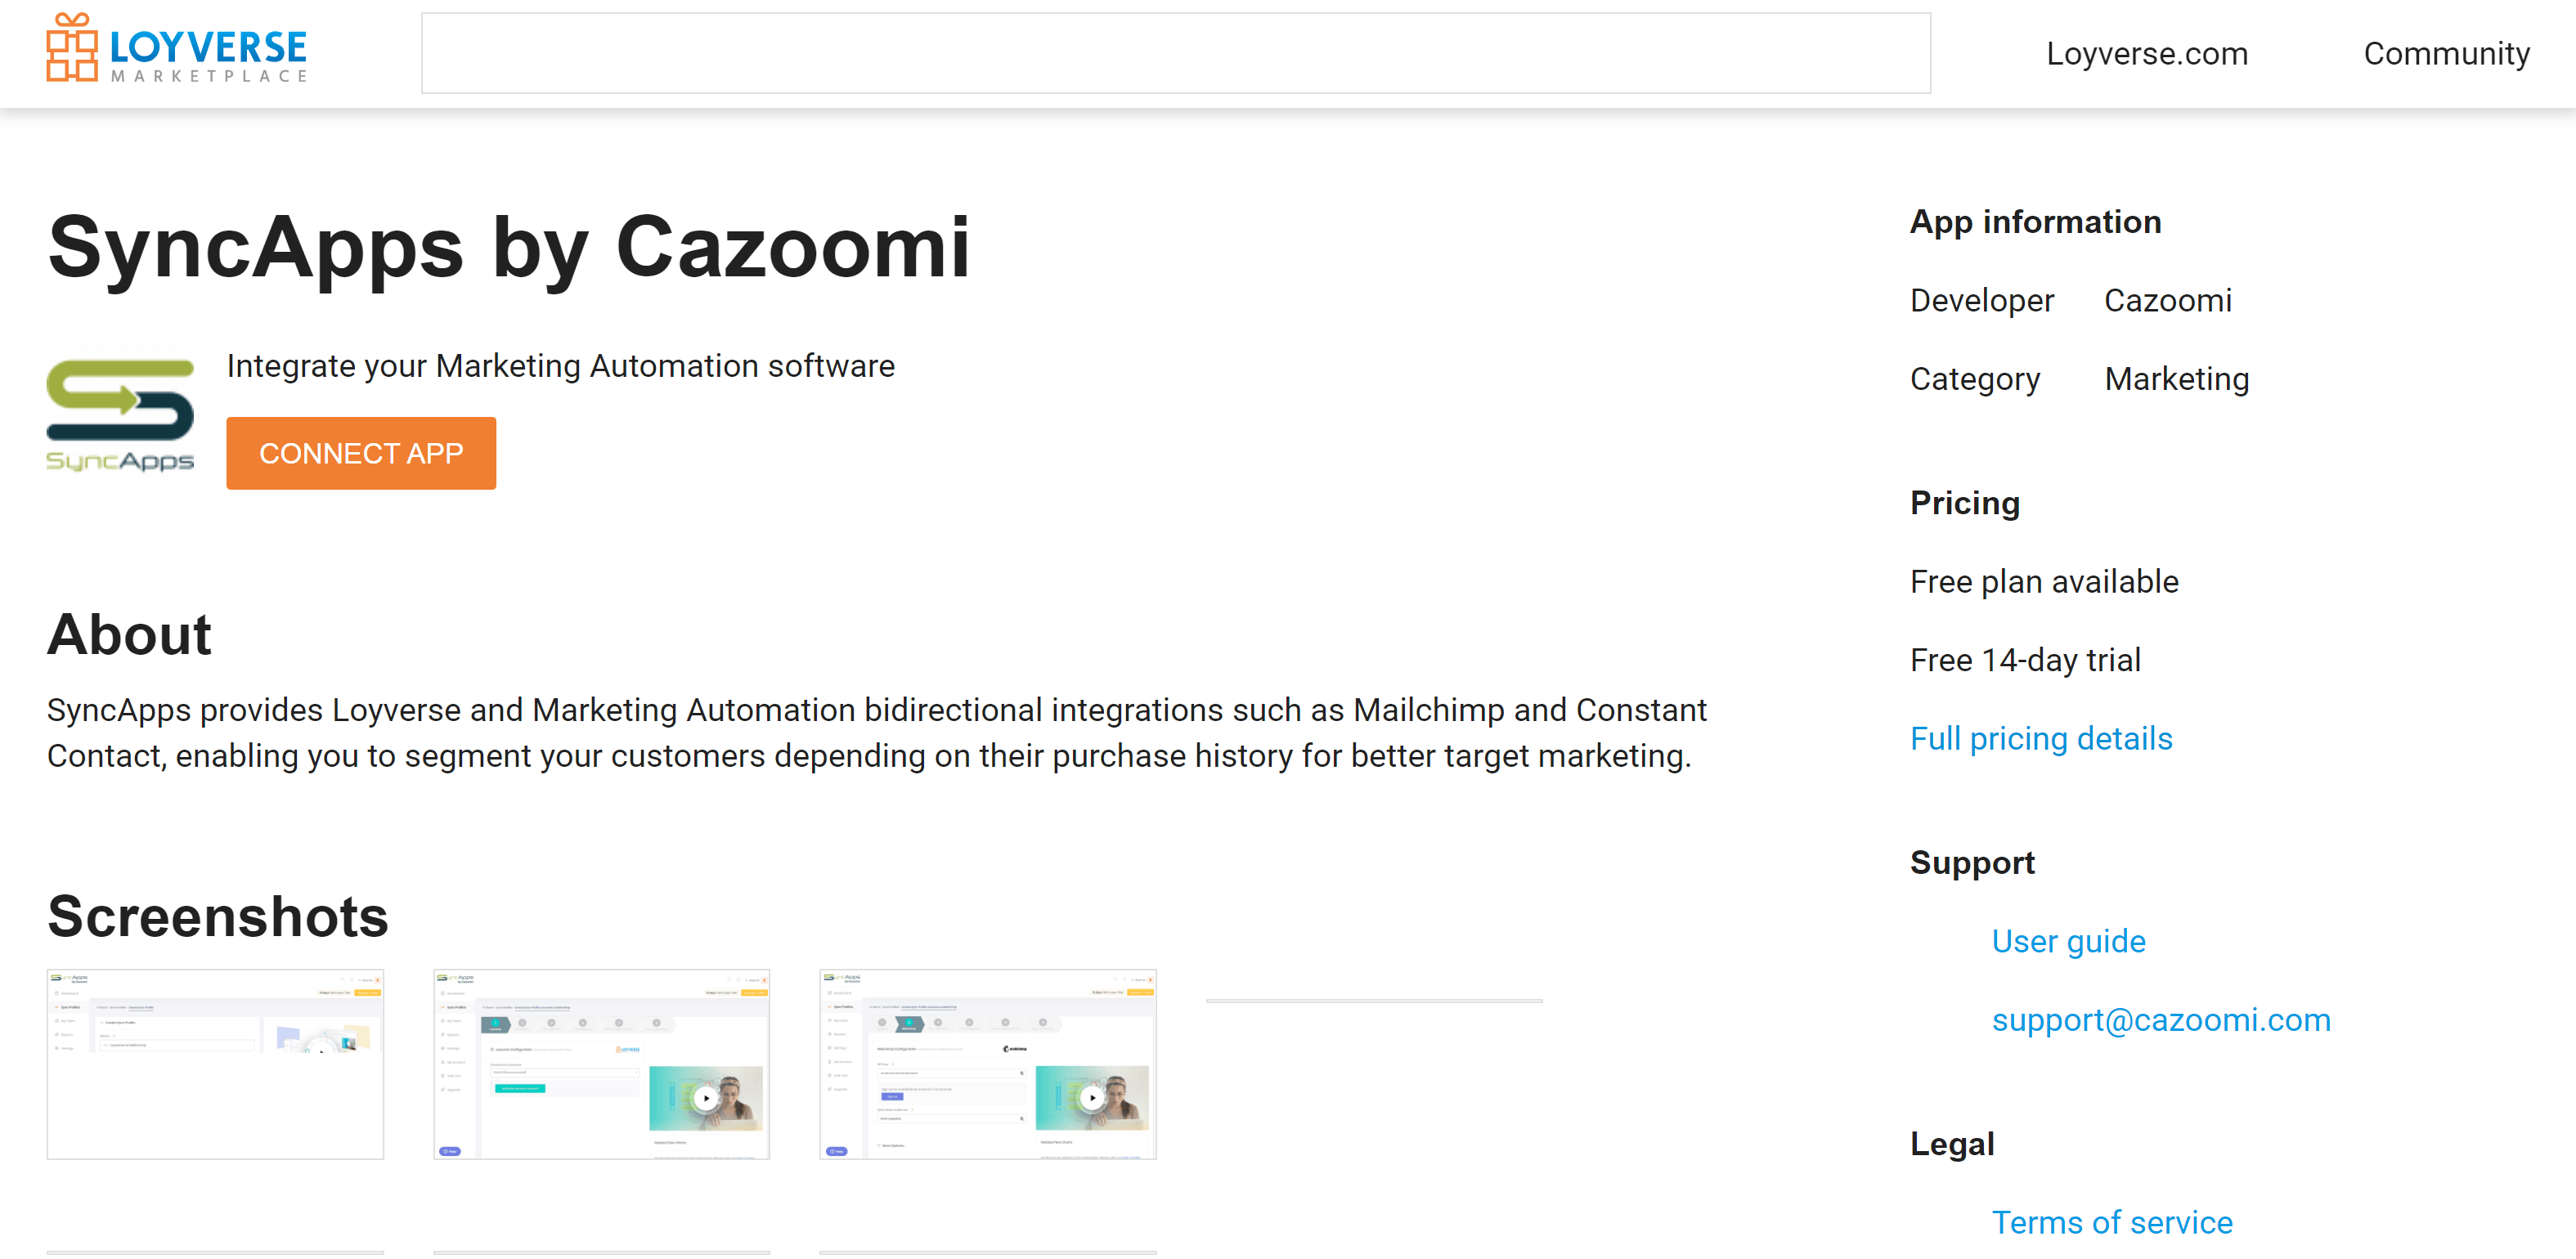Open the first screenshot thumbnail
Image resolution: width=2576 pixels, height=1259 pixels.
(215, 1064)
